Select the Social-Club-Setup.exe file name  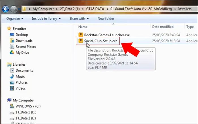pyautogui.click(x=101, y=41)
